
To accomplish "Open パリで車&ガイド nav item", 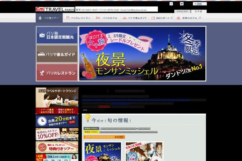I will pyautogui.click(x=135, y=18).
